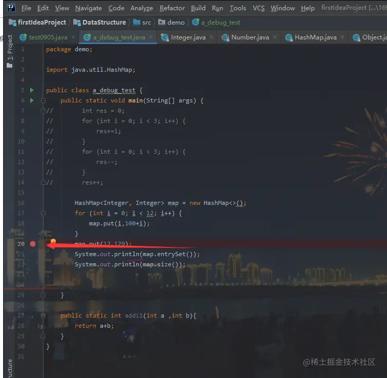This screenshot has width=387, height=378.
Task: Collapse the comment block fold on line 7
Action: pyautogui.click(x=43, y=111)
